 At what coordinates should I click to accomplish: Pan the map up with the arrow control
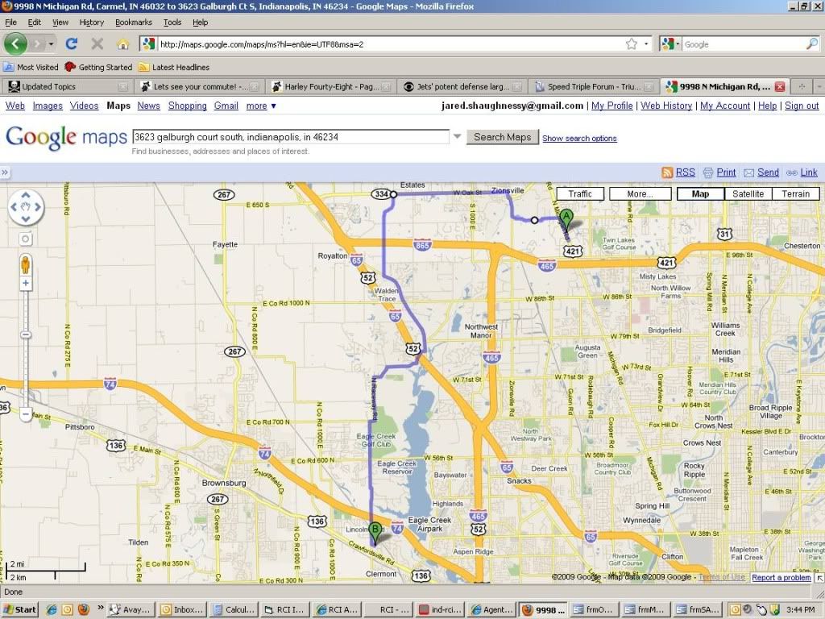click(25, 195)
